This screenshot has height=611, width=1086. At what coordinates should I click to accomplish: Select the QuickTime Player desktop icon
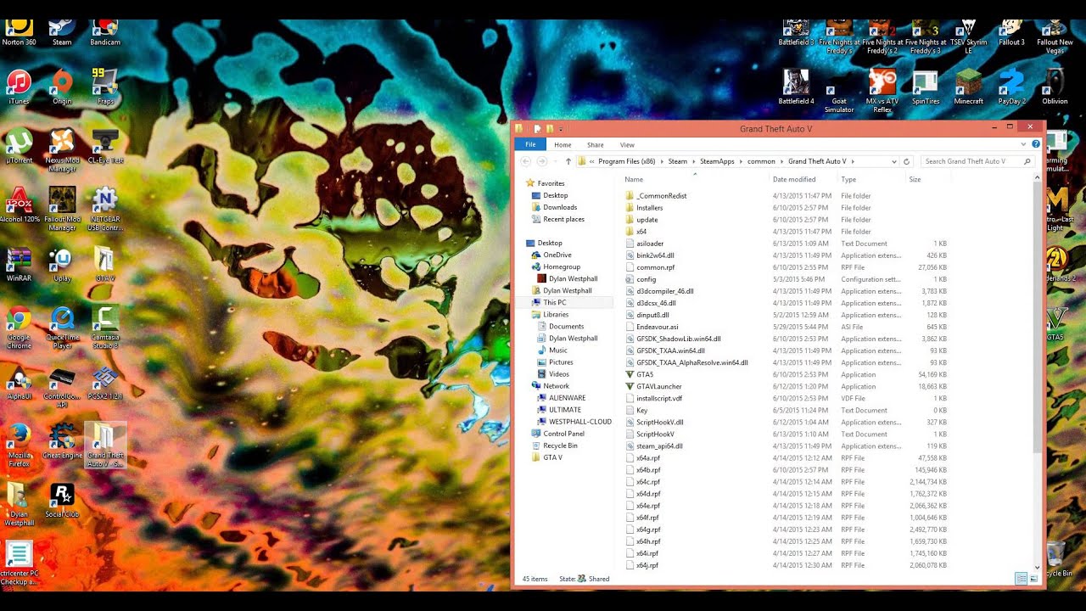point(62,328)
